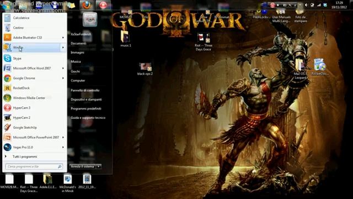353x199 pixels.
Task: Open Pannello di controllo
Action: point(85,91)
